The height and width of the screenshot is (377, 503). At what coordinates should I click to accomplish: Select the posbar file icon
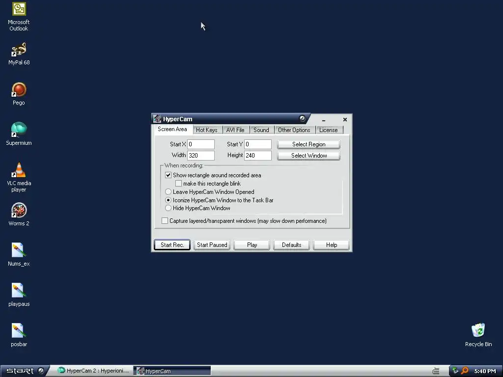pyautogui.click(x=19, y=335)
